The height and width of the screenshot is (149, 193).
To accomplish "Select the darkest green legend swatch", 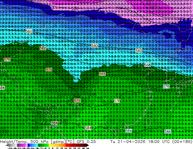I will click(39, 145).
